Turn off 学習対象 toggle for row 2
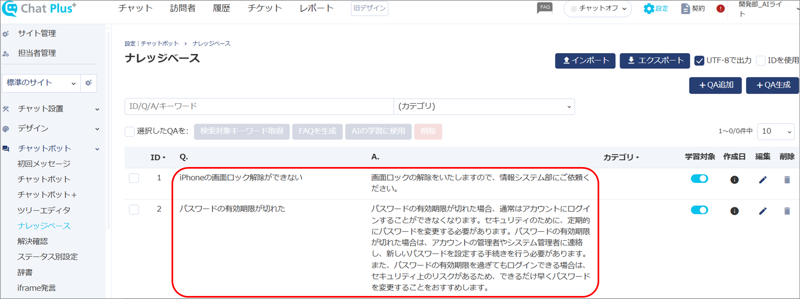Image resolution: width=800 pixels, height=299 pixels. tap(699, 210)
